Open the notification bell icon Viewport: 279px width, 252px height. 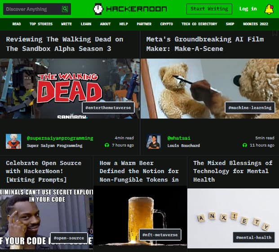pyautogui.click(x=269, y=9)
